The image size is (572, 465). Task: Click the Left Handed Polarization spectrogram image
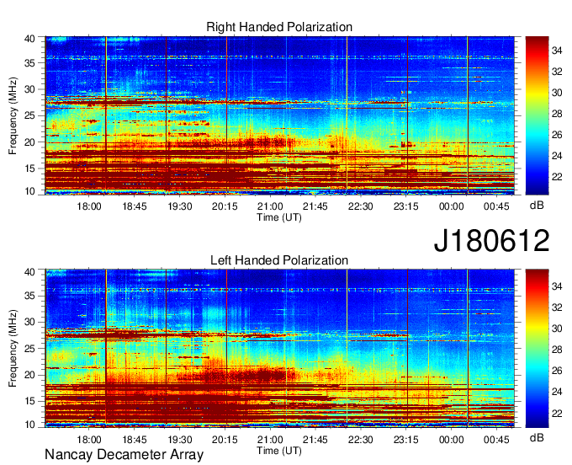[280, 348]
